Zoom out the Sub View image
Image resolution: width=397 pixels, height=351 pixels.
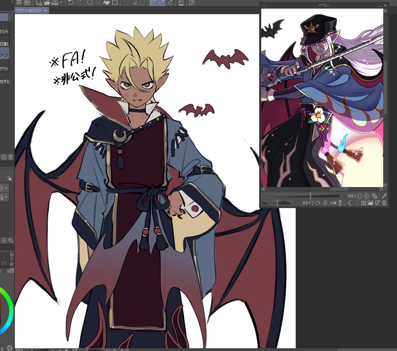tap(359, 196)
